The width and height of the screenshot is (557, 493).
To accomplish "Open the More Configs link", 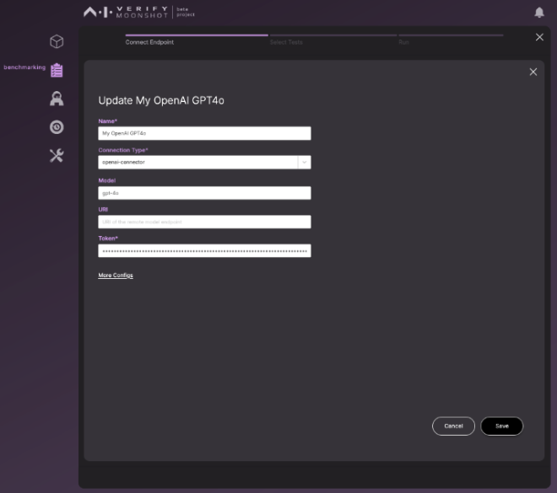I will pyautogui.click(x=116, y=276).
